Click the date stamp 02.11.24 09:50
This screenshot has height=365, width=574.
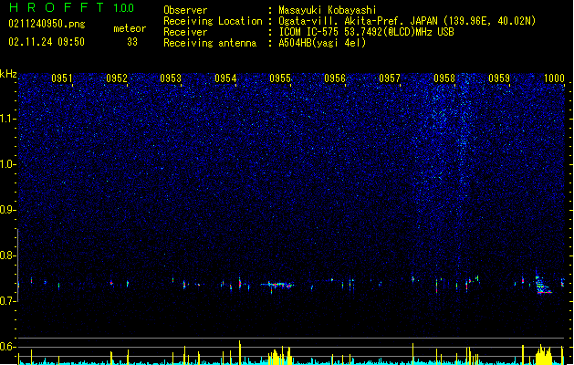(x=47, y=42)
